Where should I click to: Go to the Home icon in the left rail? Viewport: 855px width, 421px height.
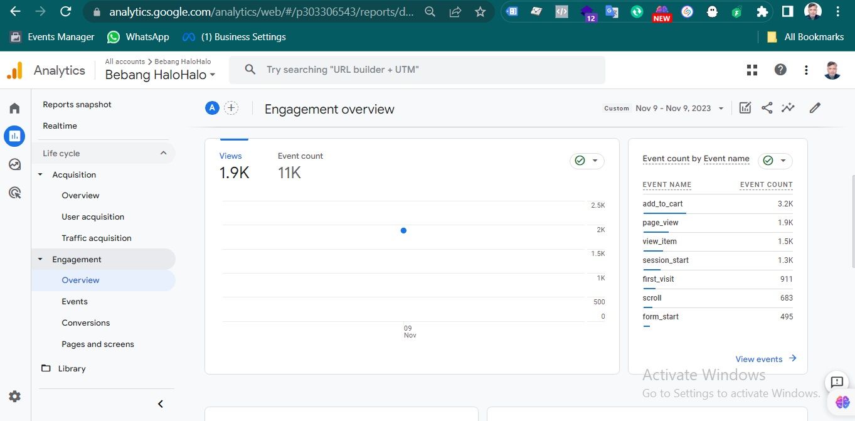[x=14, y=109]
